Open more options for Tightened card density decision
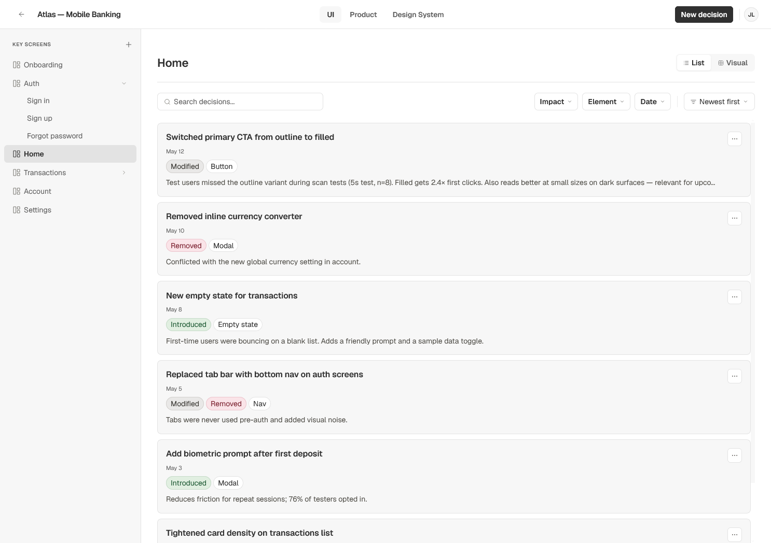 734,535
